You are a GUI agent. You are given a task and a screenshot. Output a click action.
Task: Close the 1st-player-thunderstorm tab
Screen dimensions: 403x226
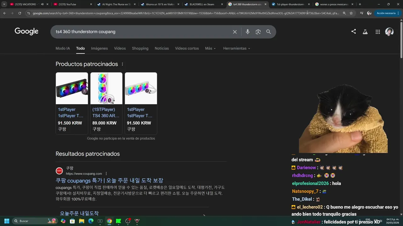(x=309, y=4)
